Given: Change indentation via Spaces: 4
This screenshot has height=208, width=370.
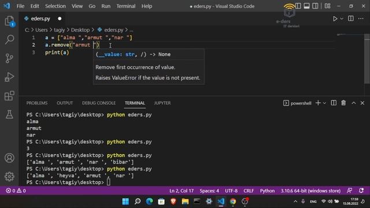Looking at the screenshot, I should click(209, 191).
